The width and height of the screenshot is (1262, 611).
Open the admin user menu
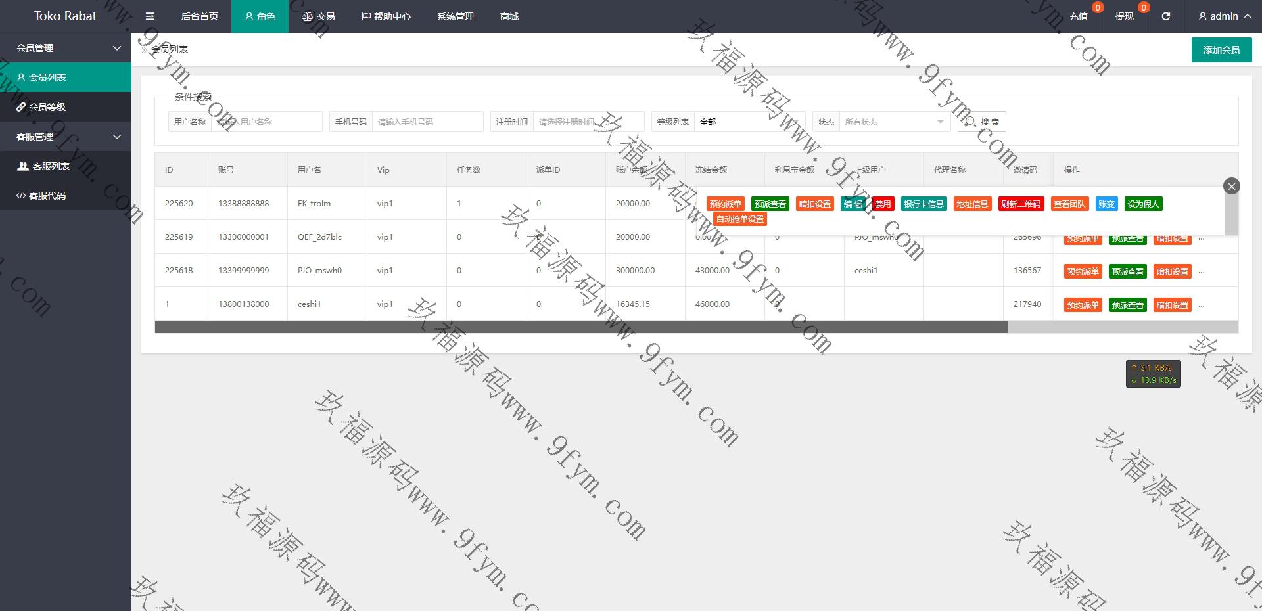tap(1224, 16)
